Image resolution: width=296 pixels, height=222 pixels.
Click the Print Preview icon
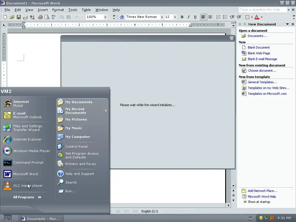point(47,17)
